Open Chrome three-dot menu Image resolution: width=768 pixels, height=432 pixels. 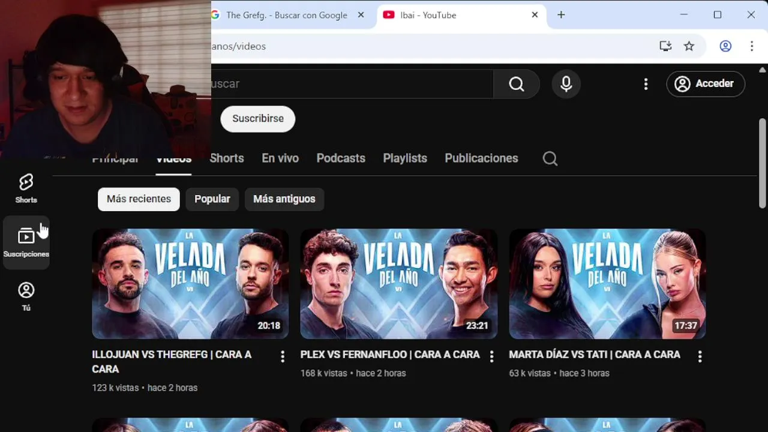pos(751,46)
